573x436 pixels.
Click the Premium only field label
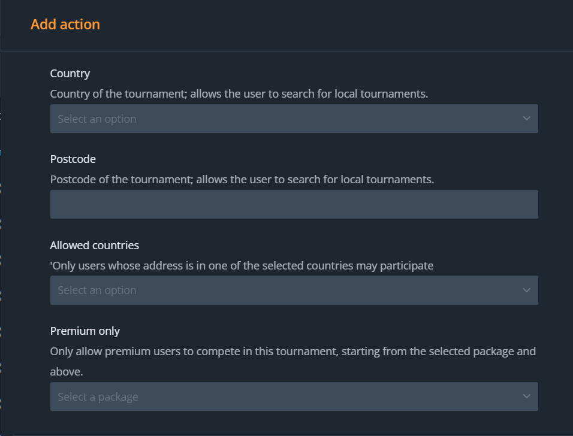tap(85, 331)
